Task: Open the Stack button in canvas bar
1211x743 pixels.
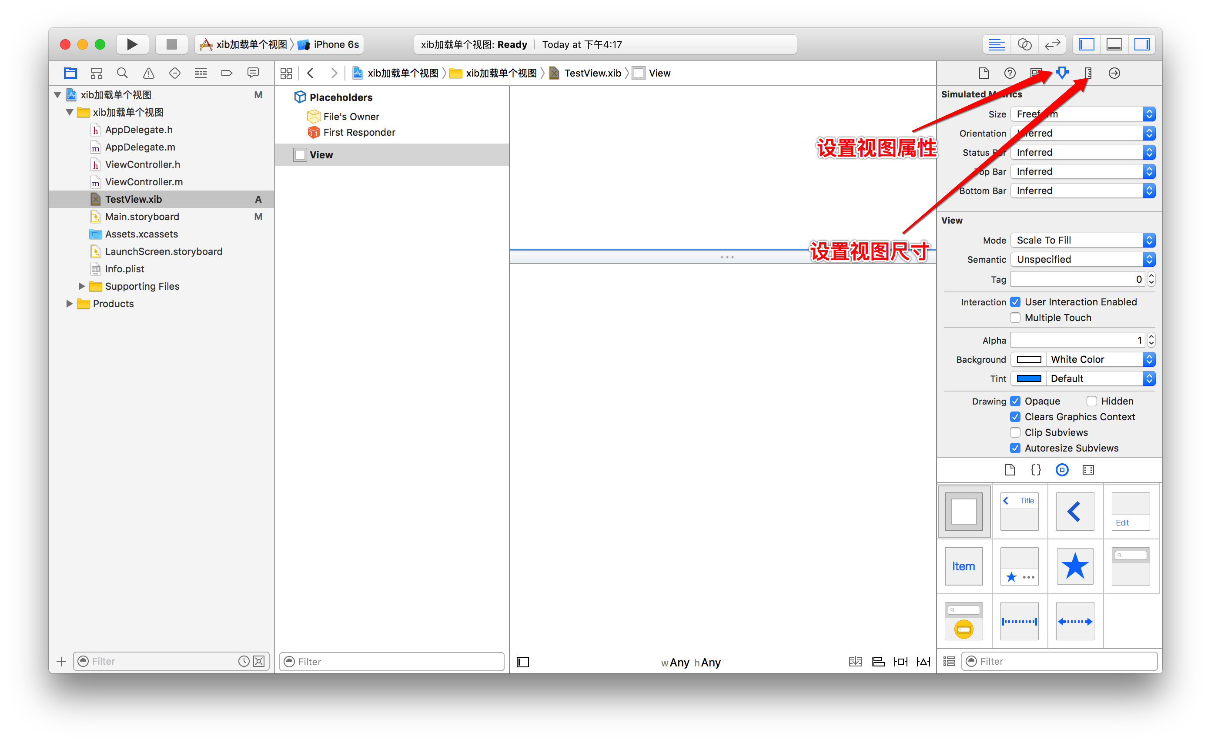Action: (x=855, y=662)
